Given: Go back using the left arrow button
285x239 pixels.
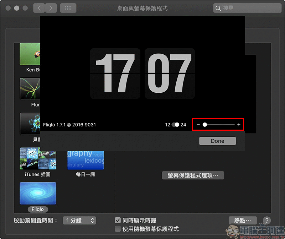Looking at the screenshot, I should pyautogui.click(x=39, y=8).
